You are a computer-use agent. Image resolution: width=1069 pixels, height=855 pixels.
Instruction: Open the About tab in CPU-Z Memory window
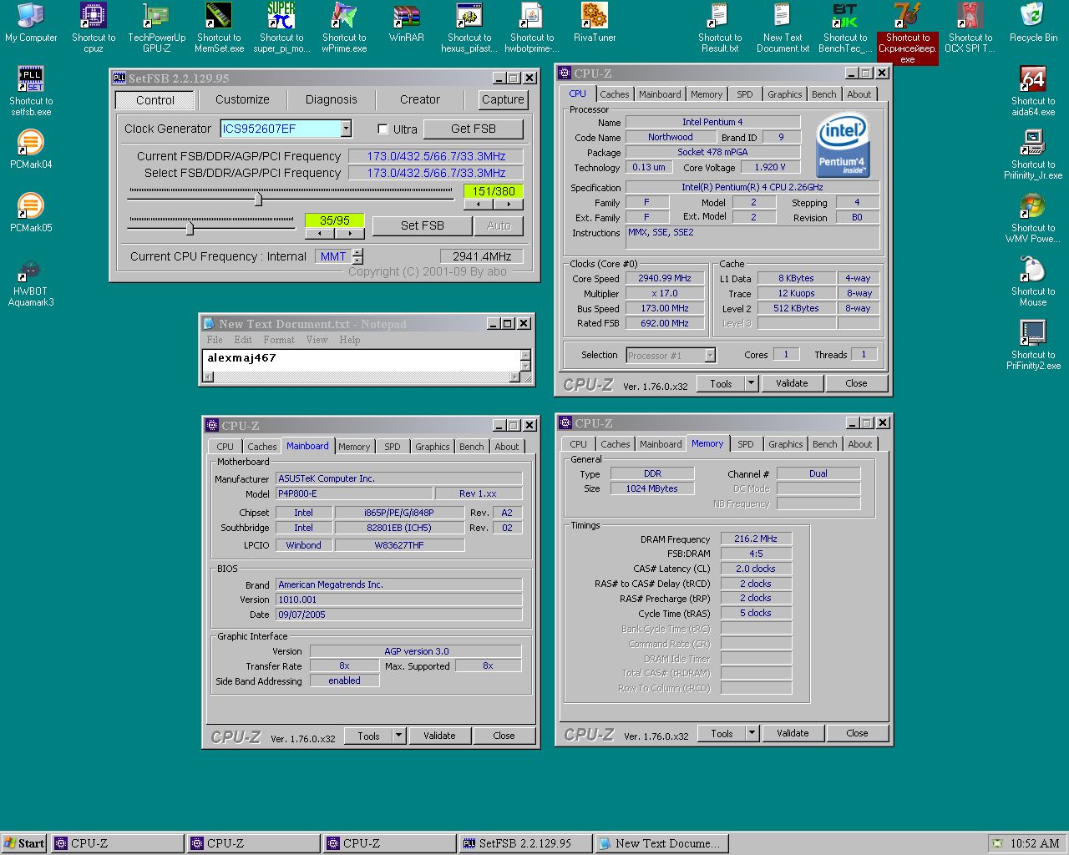[x=859, y=444]
